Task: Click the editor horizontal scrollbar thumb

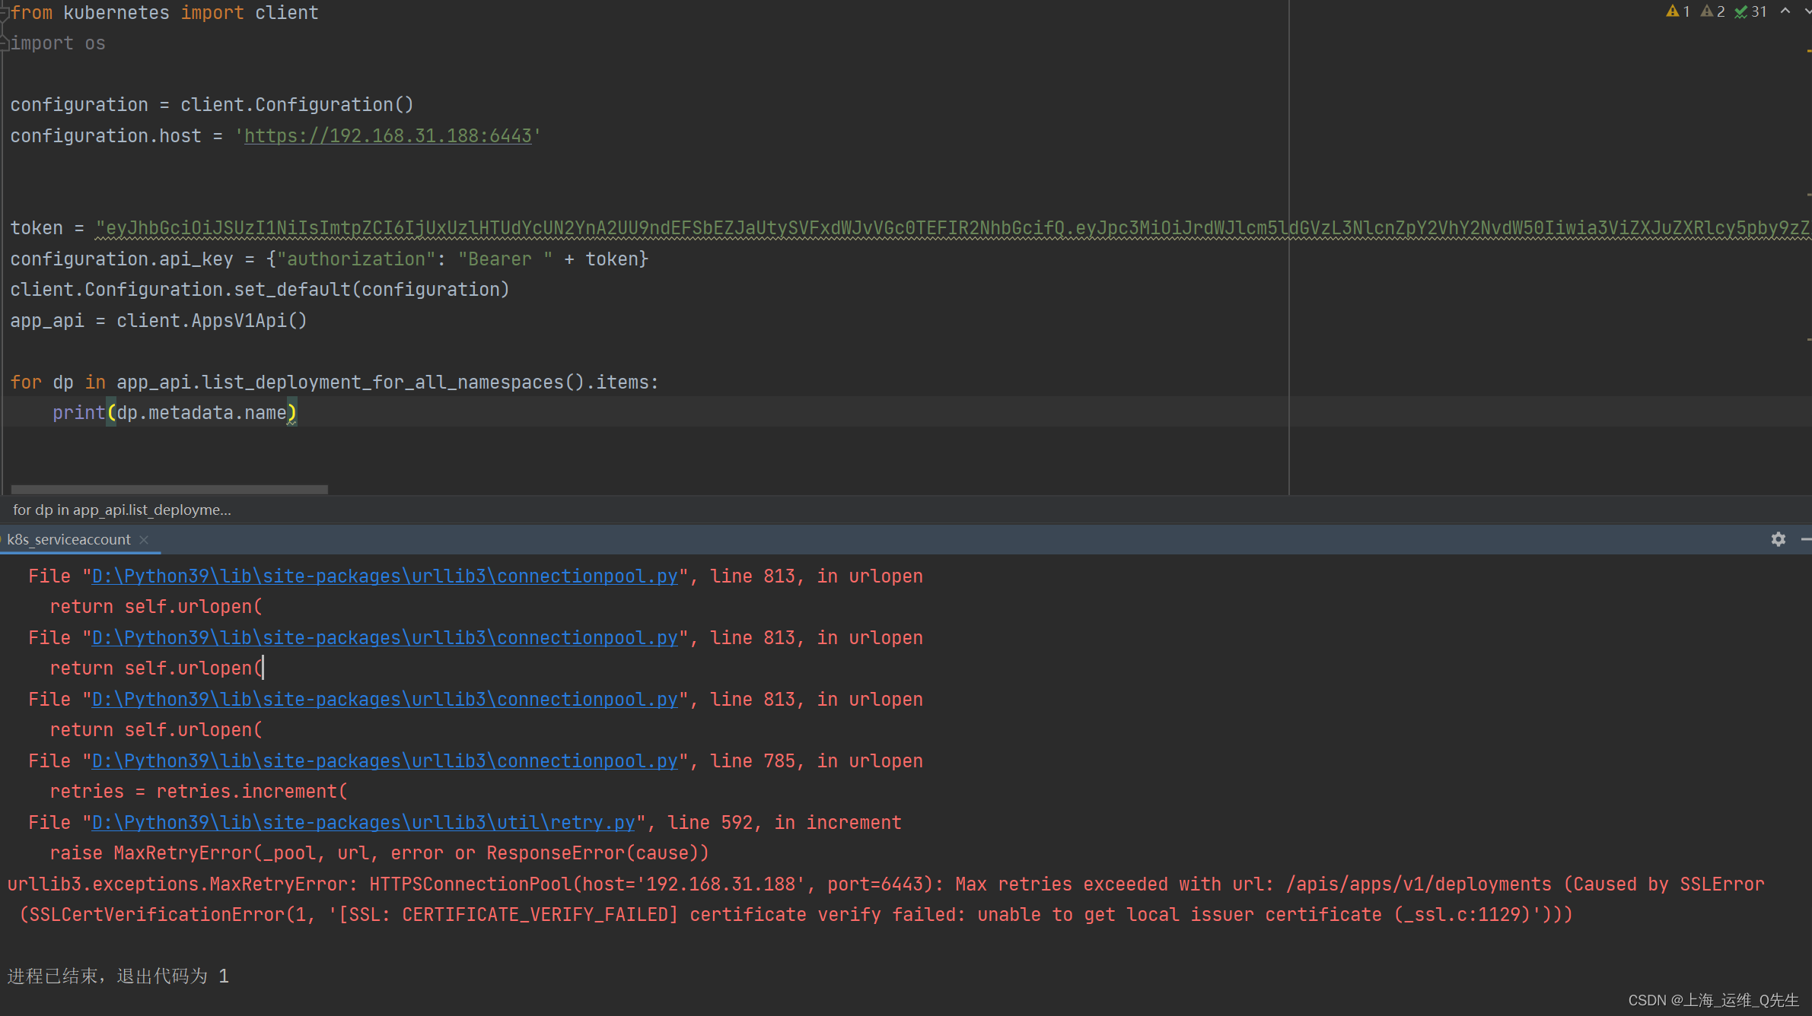Action: [x=170, y=490]
